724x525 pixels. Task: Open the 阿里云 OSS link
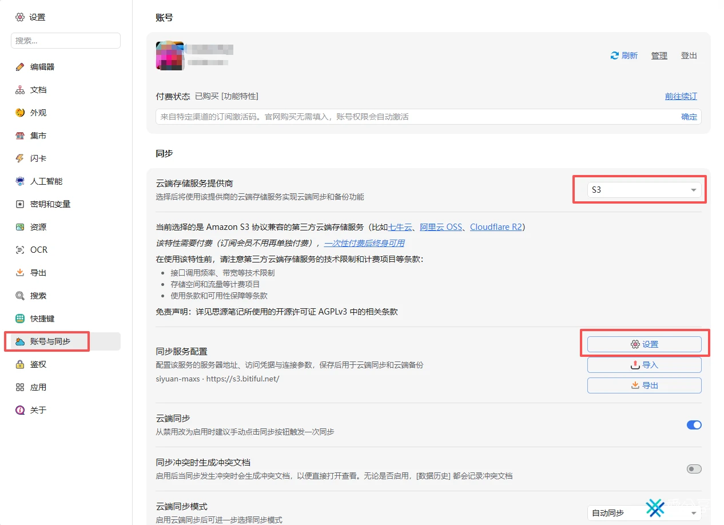point(441,227)
